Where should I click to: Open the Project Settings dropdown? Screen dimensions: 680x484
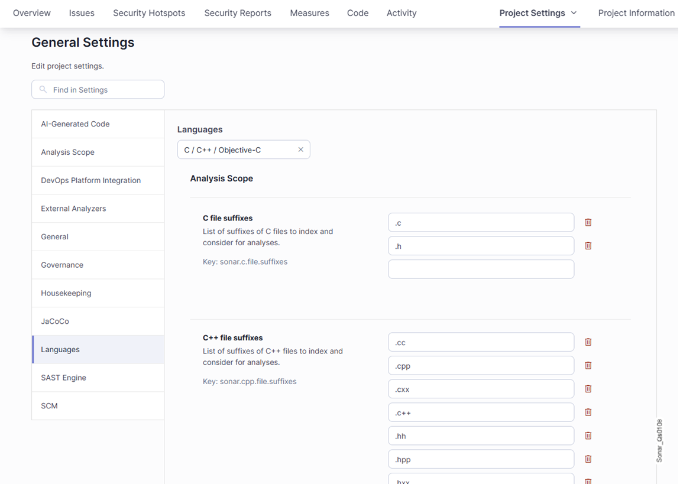538,13
